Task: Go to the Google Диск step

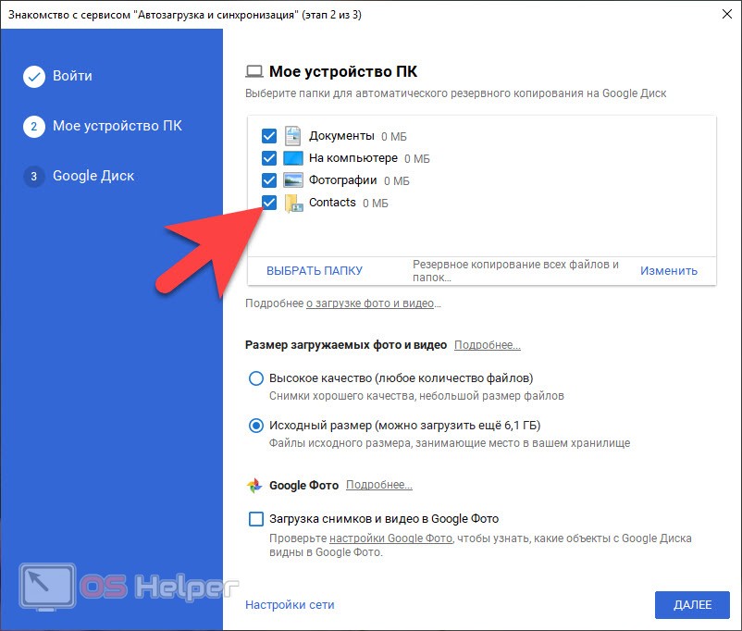Action: pyautogui.click(x=93, y=177)
